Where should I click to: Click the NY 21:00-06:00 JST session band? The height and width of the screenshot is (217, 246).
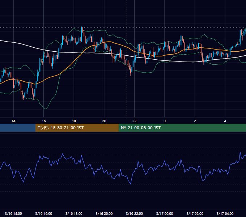[x=182, y=128]
